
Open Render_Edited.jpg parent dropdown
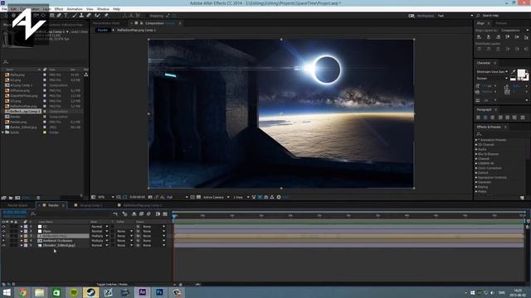(x=153, y=246)
